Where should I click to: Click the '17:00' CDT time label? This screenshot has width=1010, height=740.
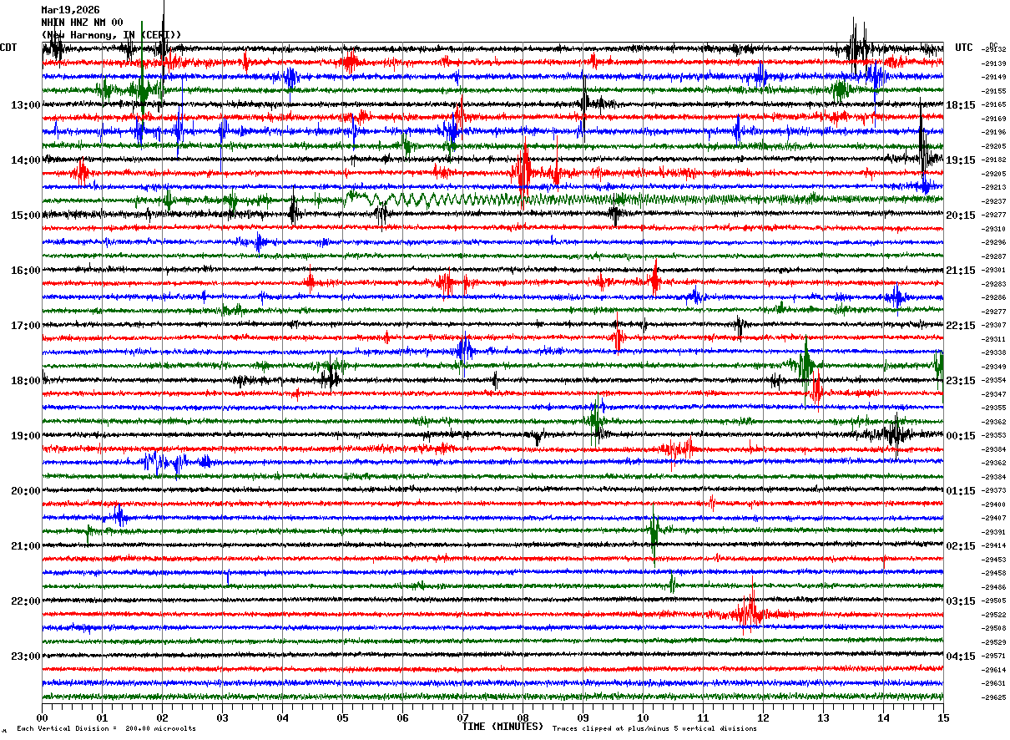tap(26, 326)
